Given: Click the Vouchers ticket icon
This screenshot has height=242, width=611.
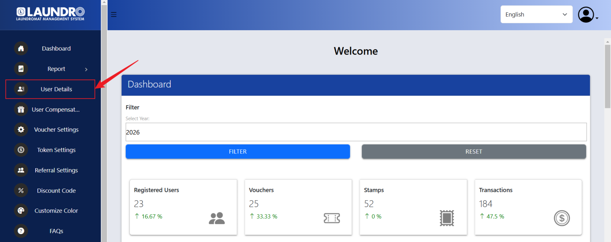Looking at the screenshot, I should (x=332, y=218).
